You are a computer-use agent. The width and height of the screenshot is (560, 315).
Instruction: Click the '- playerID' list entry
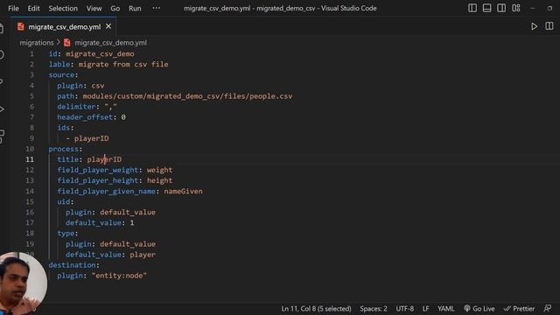[x=87, y=138]
